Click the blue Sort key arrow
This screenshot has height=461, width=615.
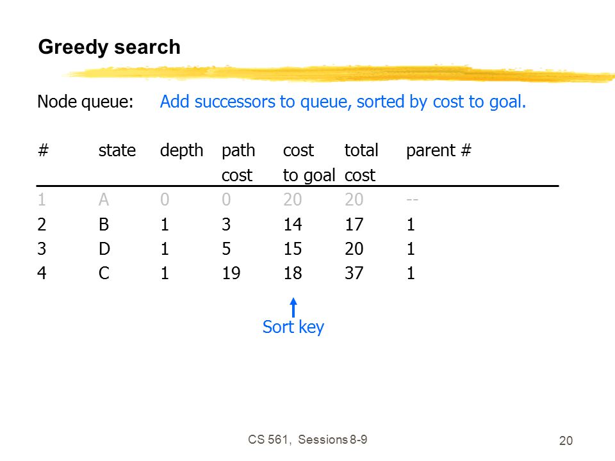click(x=293, y=308)
